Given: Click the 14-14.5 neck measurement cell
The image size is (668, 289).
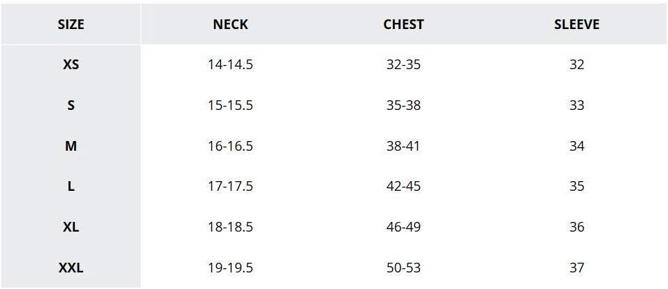Looking at the screenshot, I should pos(231,65).
